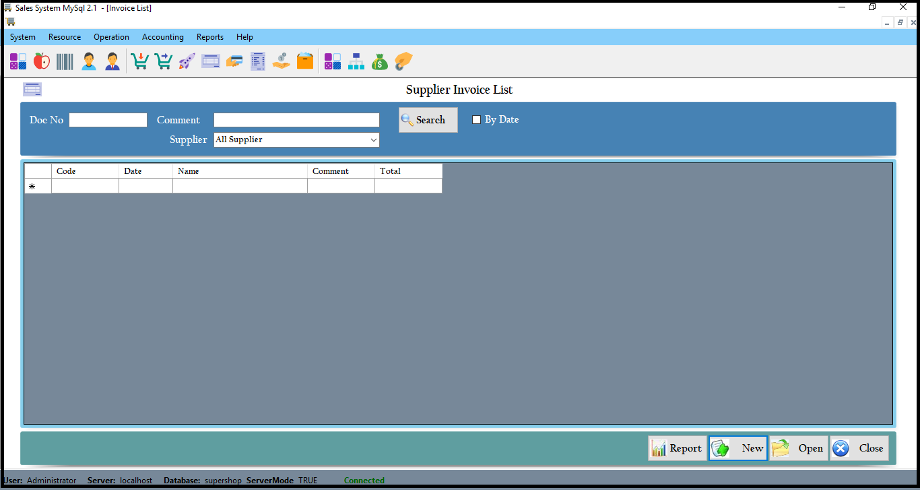Click the red apple toolbar icon
This screenshot has height=490, width=920.
[x=42, y=61]
